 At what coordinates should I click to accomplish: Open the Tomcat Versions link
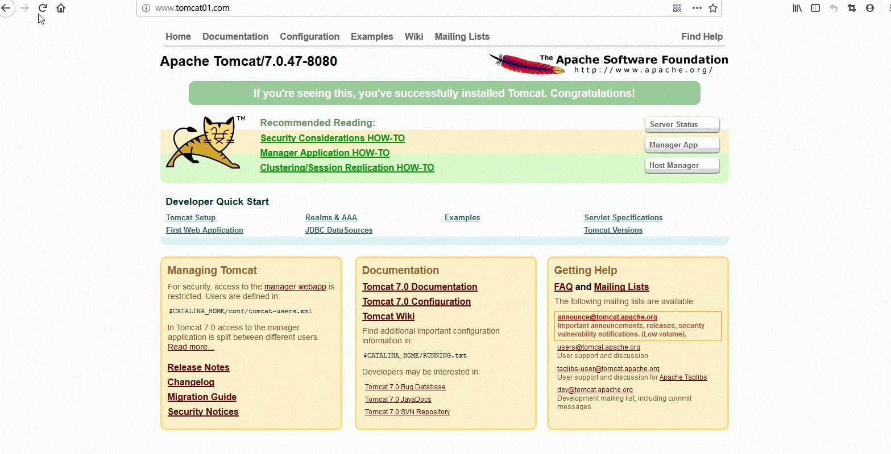pos(613,230)
